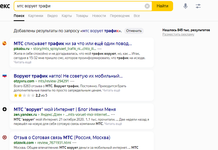The image size is (218, 150).
Task: Open three-dot menu for pikabu.ru result
Action: tap(99, 49)
